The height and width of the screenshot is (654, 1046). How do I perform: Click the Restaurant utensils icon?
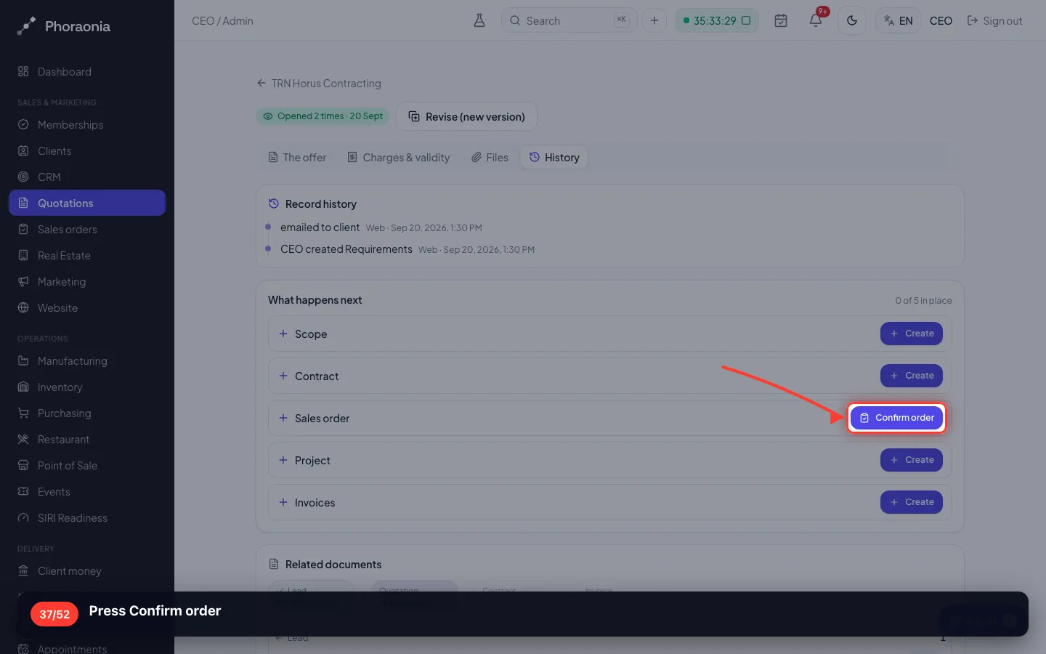coord(23,440)
